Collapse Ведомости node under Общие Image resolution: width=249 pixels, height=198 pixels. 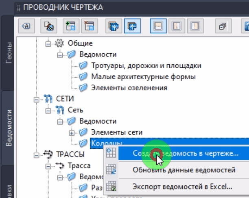pyautogui.click(x=60, y=55)
